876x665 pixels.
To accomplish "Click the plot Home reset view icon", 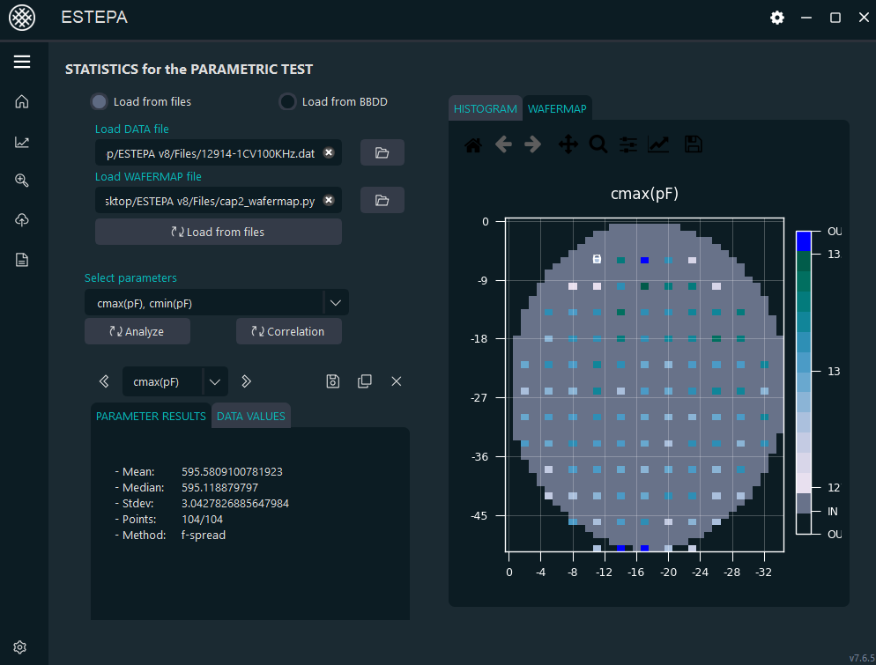I will (x=473, y=145).
